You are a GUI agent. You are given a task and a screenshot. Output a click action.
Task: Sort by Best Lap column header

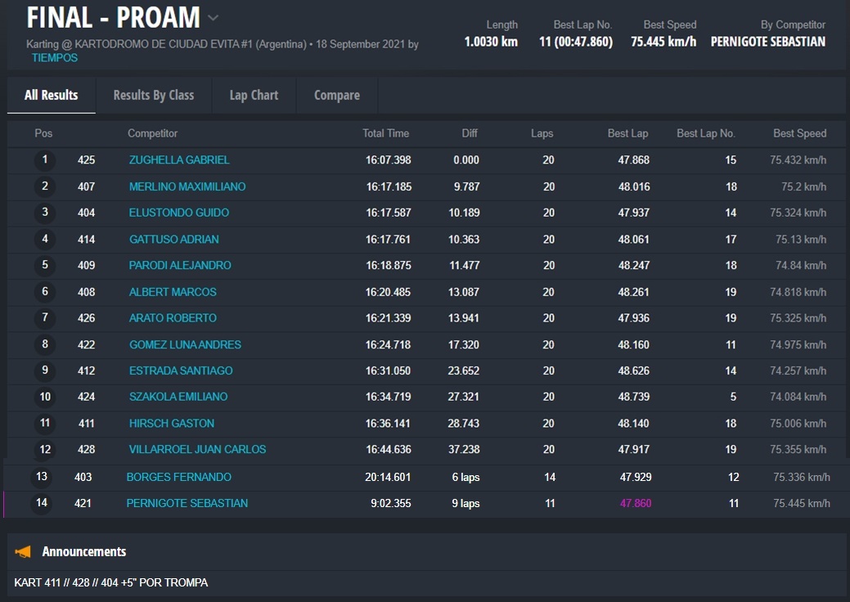627,133
